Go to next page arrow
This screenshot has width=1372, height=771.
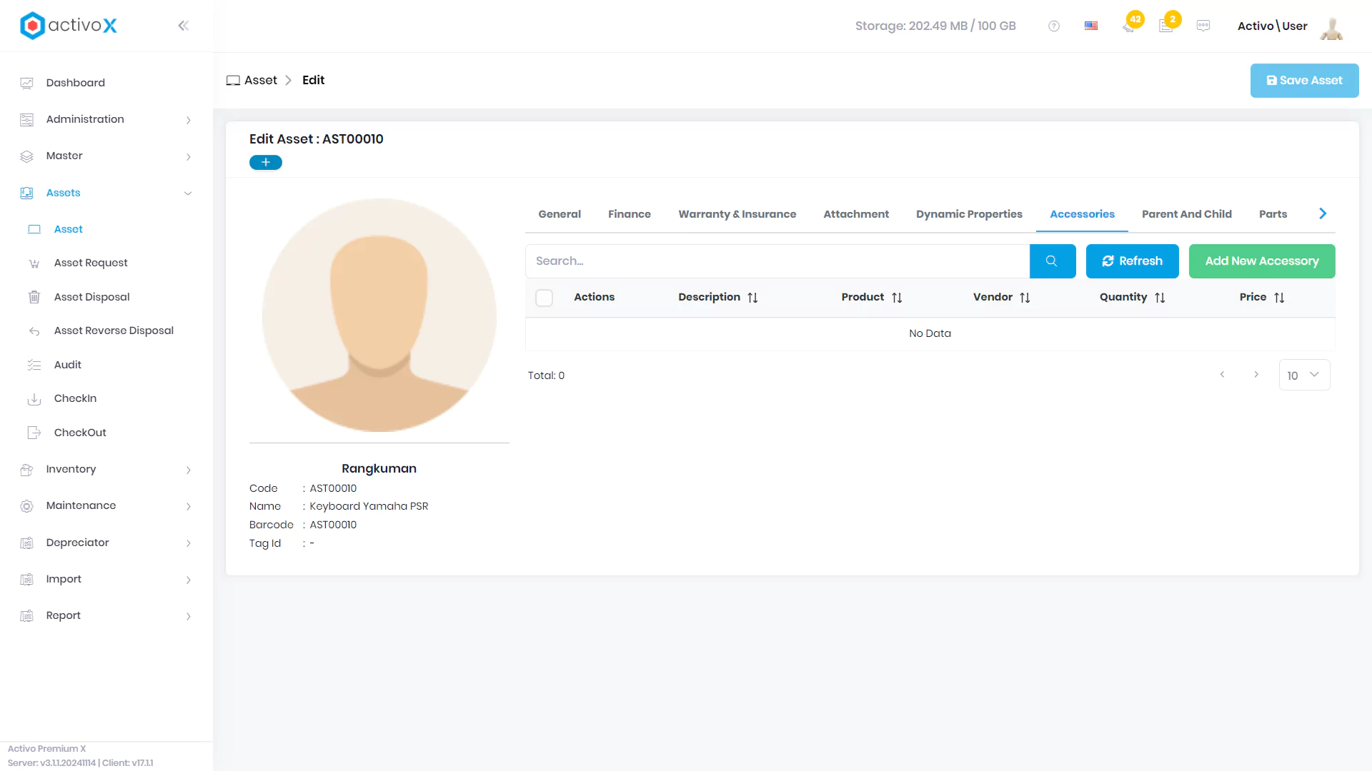point(1256,375)
